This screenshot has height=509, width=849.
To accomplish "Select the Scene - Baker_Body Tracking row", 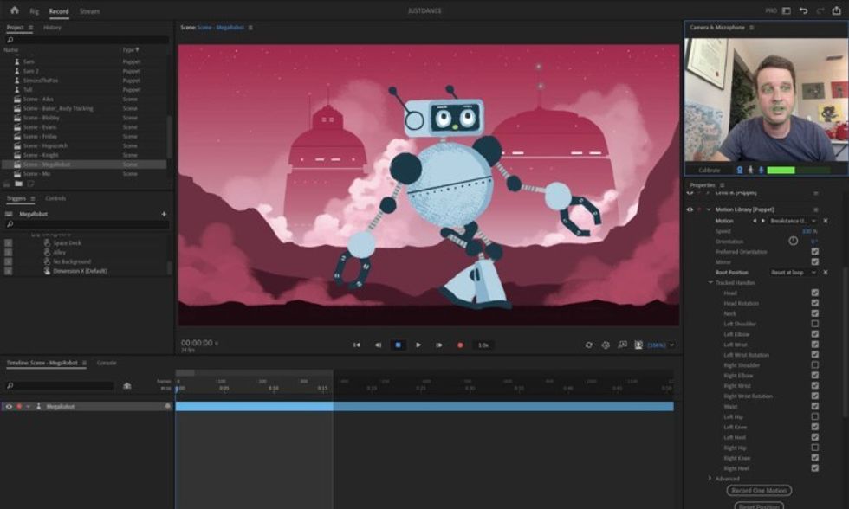I will pyautogui.click(x=84, y=108).
